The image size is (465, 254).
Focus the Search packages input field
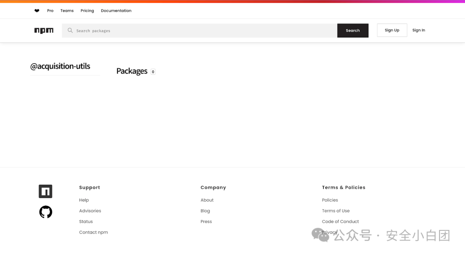tap(199, 31)
